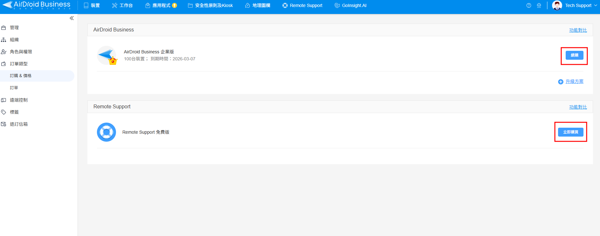Click the 訂單類型 wallet icon
This screenshot has width=600, height=236.
point(3,64)
